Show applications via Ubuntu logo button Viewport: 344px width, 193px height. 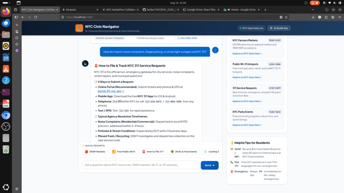tap(6, 187)
